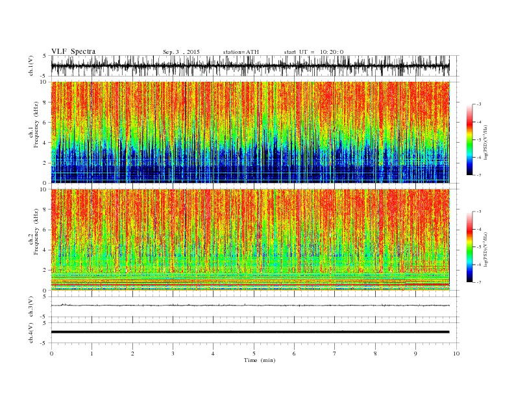Click the "10" minute tick label on time axis
The width and height of the screenshot is (514, 397).
(x=456, y=354)
